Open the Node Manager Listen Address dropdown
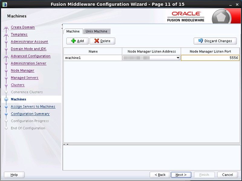 click(178, 58)
